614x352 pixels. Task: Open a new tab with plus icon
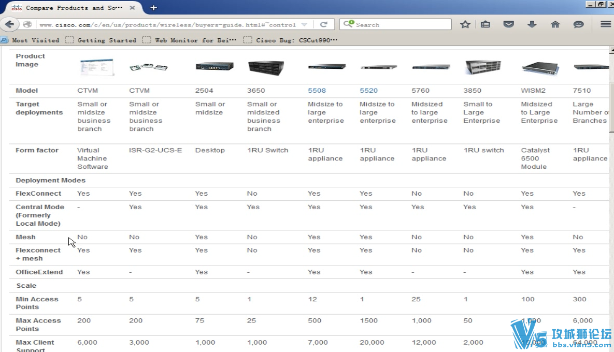(153, 8)
